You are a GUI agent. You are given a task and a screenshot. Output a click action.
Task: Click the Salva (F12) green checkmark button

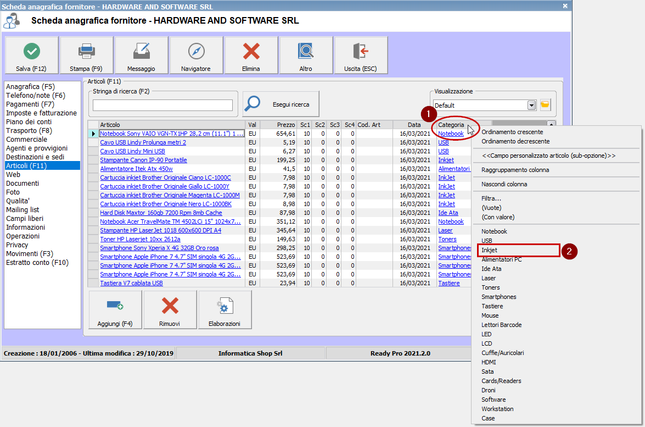coord(32,55)
